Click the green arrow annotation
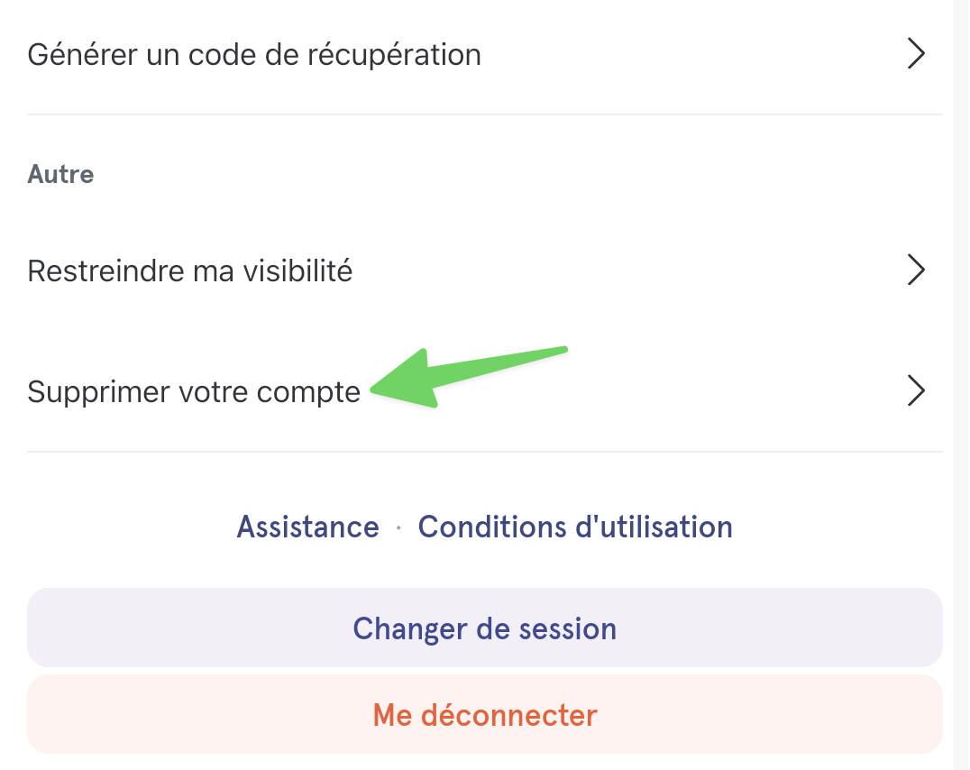The width and height of the screenshot is (970, 770). click(x=468, y=377)
